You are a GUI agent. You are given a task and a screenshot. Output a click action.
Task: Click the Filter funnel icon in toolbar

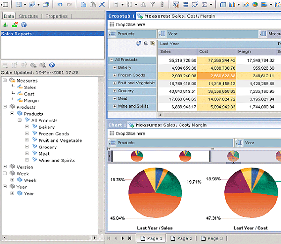click(x=153, y=4)
